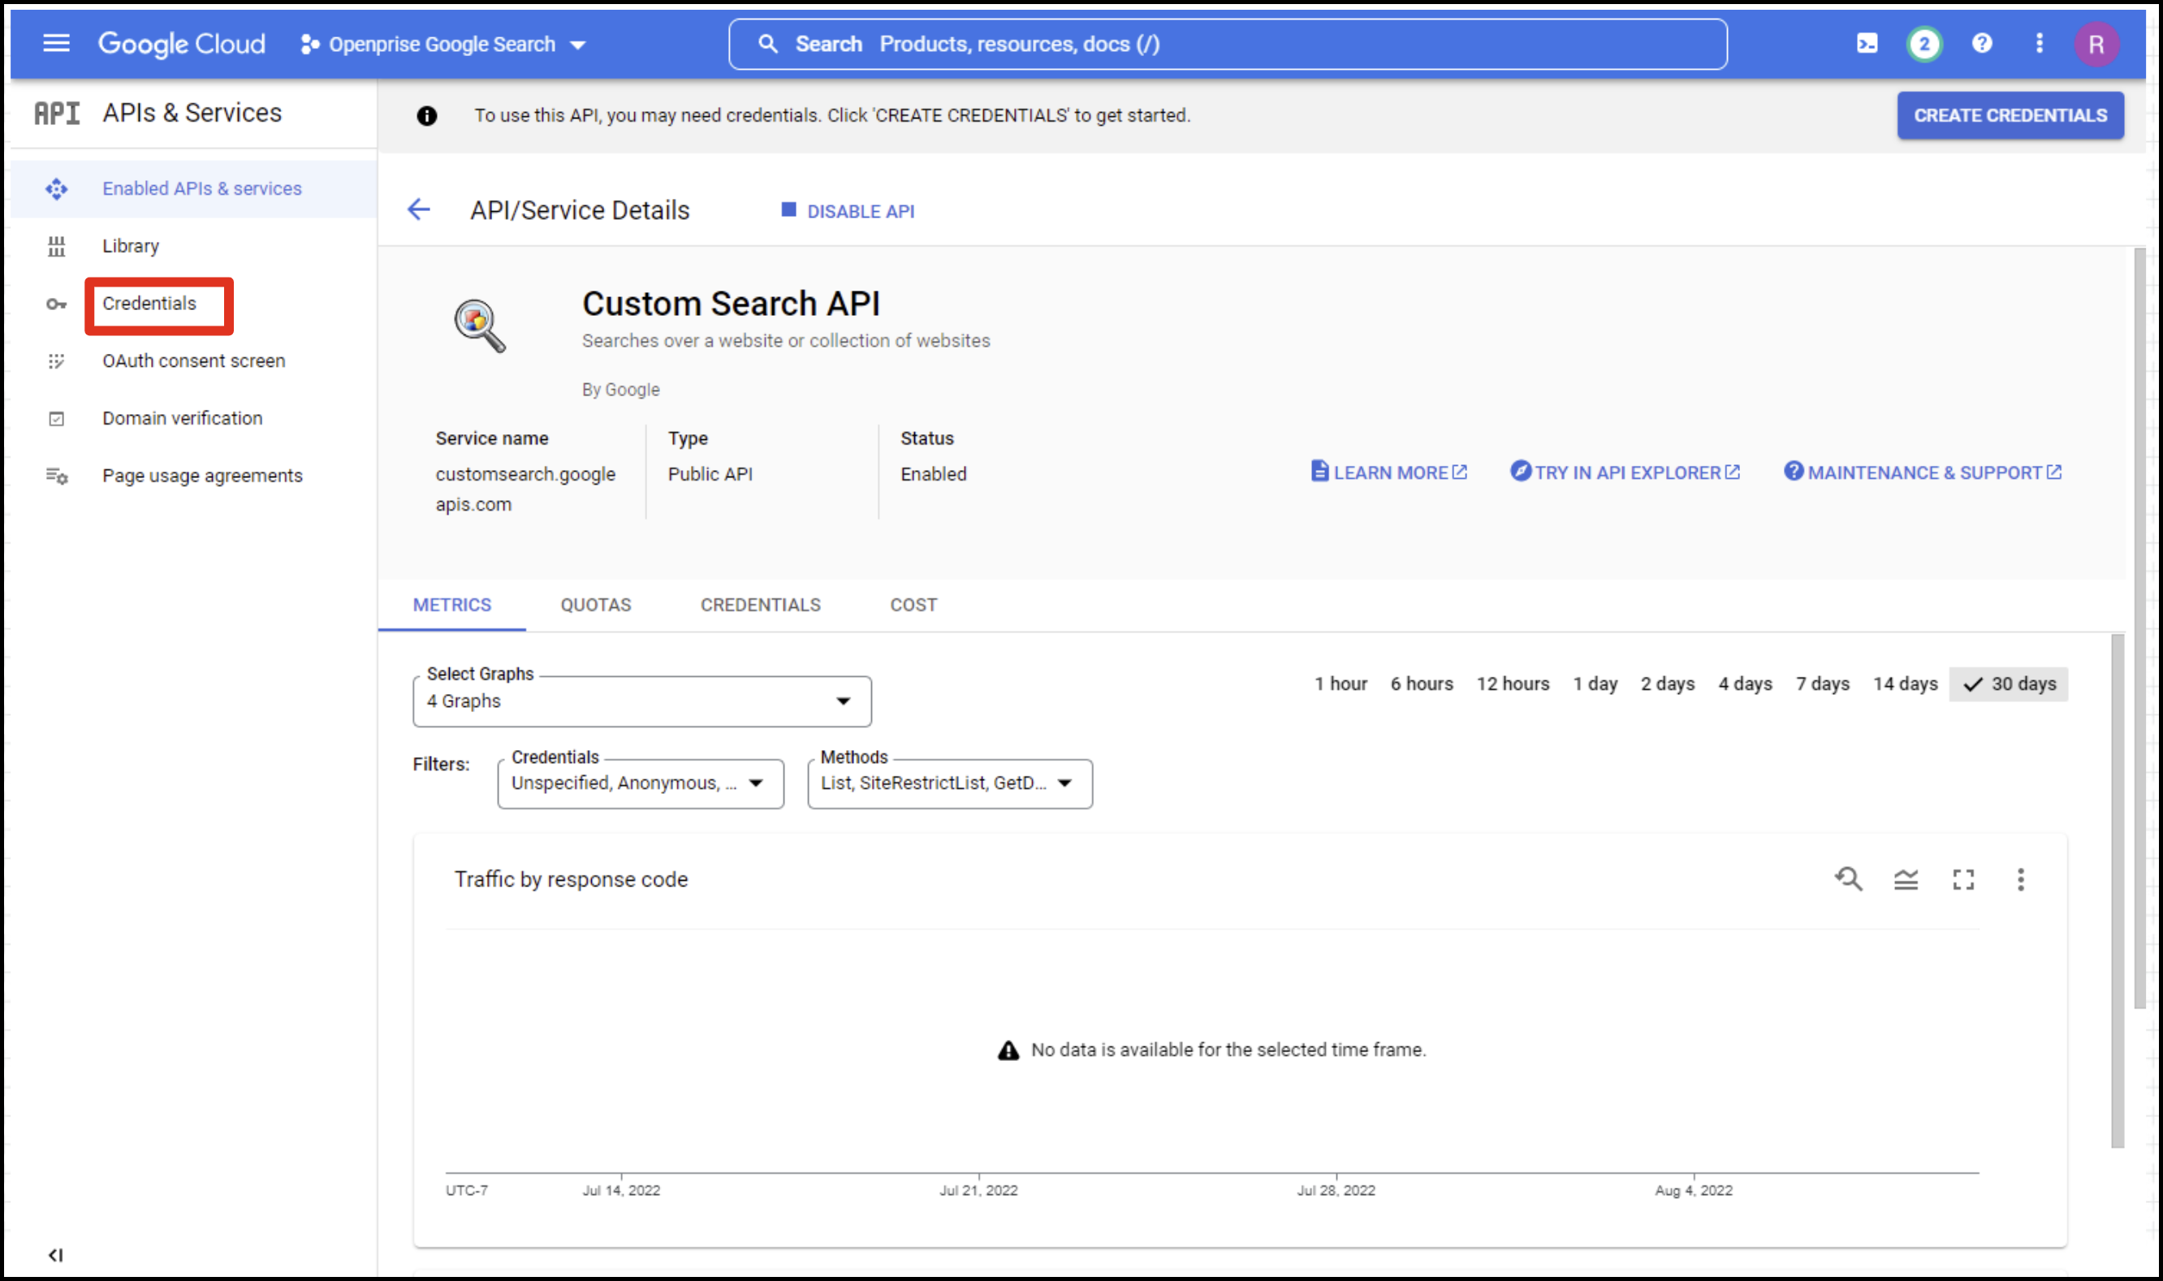Open the LEARN MORE link
The image size is (2163, 1281).
(1388, 472)
